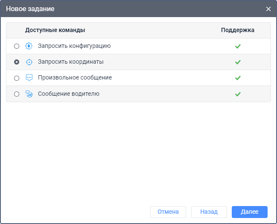Click the green checkmark in the Произвольное сообщение row

coord(238,78)
